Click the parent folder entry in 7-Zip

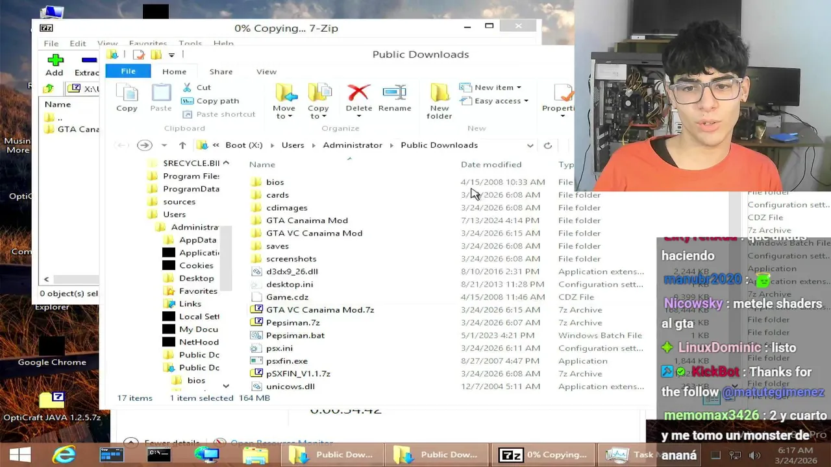point(60,117)
